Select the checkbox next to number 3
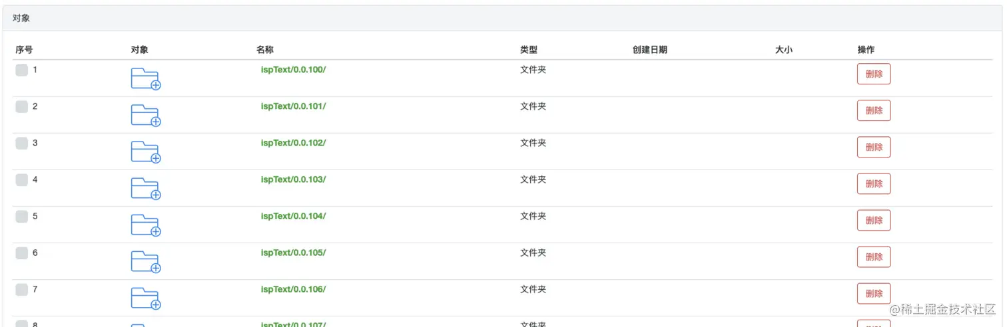Viewport: 1007px width, 327px height. click(22, 143)
